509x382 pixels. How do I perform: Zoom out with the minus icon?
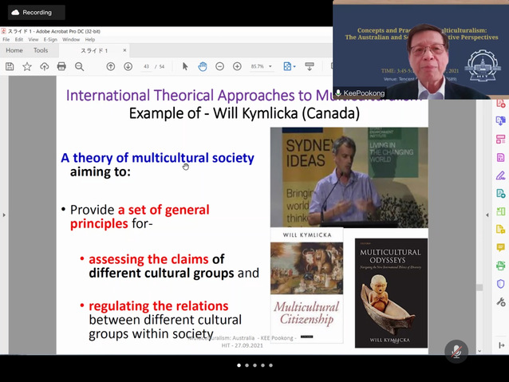[219, 66]
